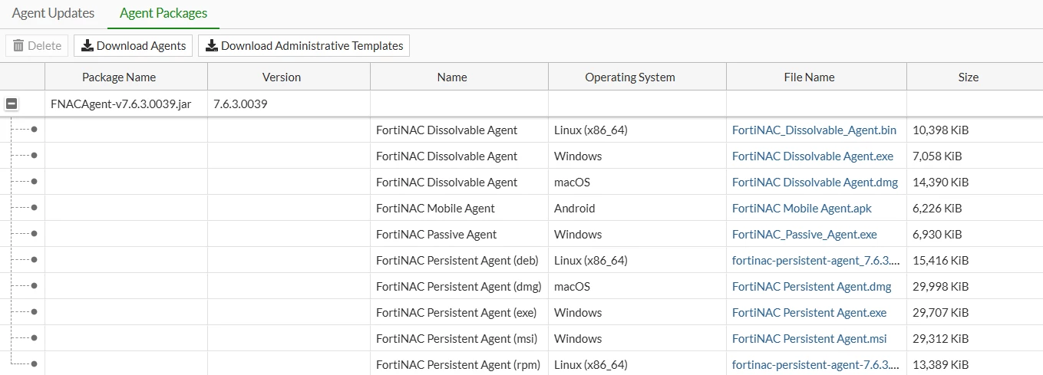Image resolution: width=1043 pixels, height=375 pixels.
Task: Select size cell 6,226 KiB
Action: [937, 208]
